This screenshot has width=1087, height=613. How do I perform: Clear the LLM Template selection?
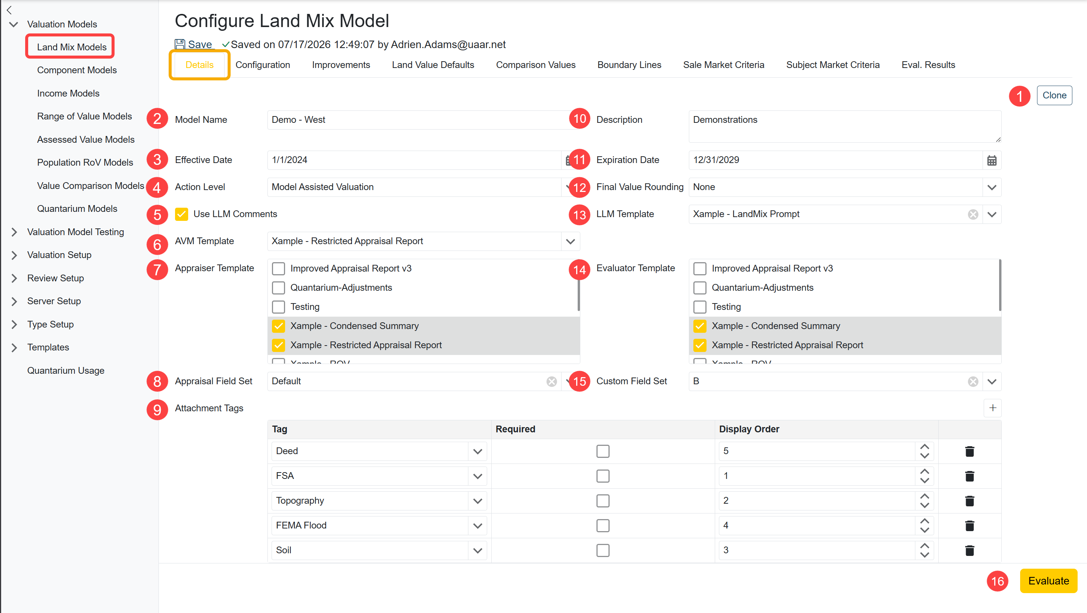click(x=973, y=214)
